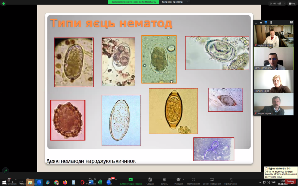Launch Google Chrome from the taskbar
Screen dimensions: 298x186
pyautogui.click(x=56, y=183)
